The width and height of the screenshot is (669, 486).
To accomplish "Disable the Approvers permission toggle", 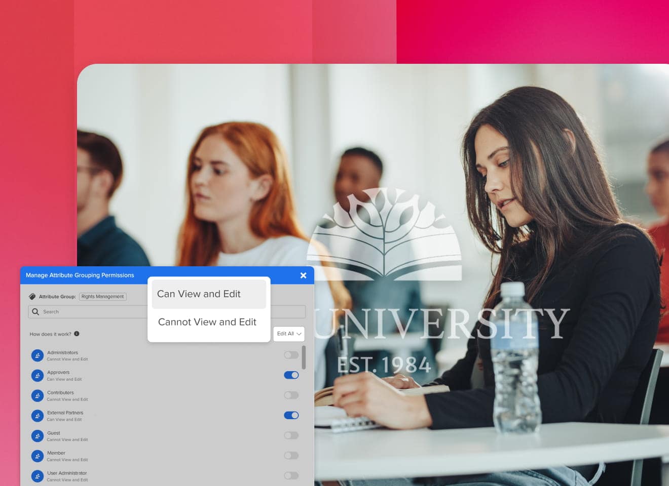I will 291,375.
